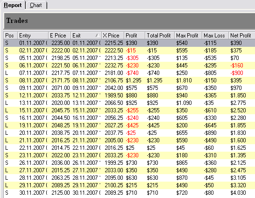Screen dimensions: 255x198
Task: Click Max Profit $1.810 cell
Action: (184, 81)
